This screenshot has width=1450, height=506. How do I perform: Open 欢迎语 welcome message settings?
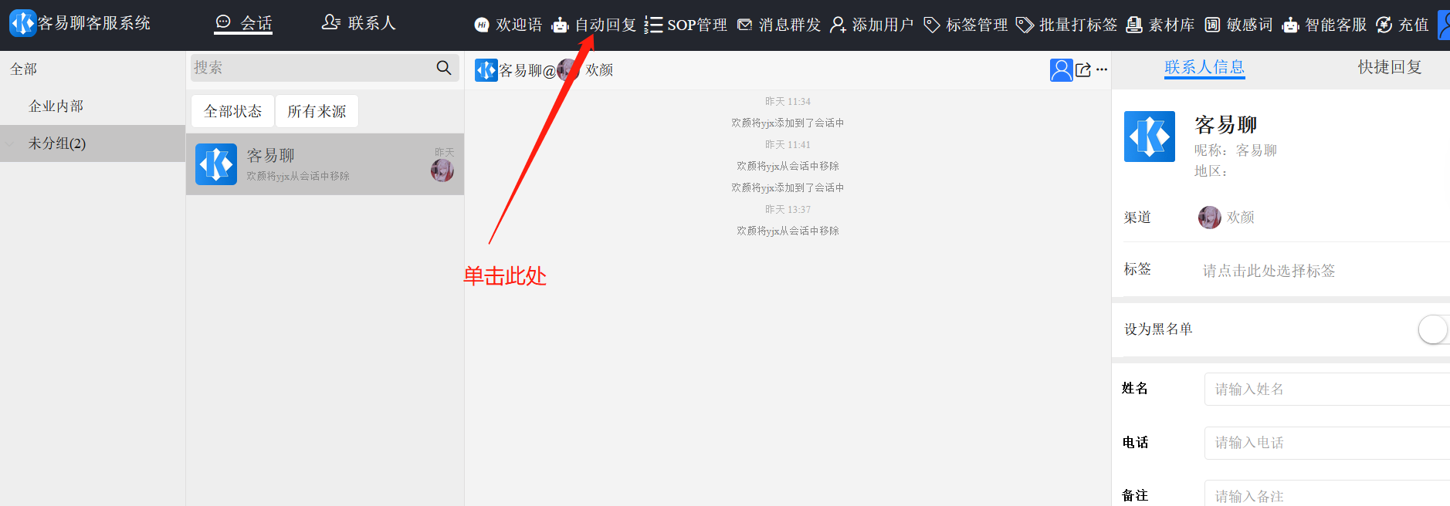point(508,25)
